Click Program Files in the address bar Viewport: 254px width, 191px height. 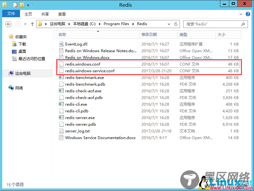116,24
